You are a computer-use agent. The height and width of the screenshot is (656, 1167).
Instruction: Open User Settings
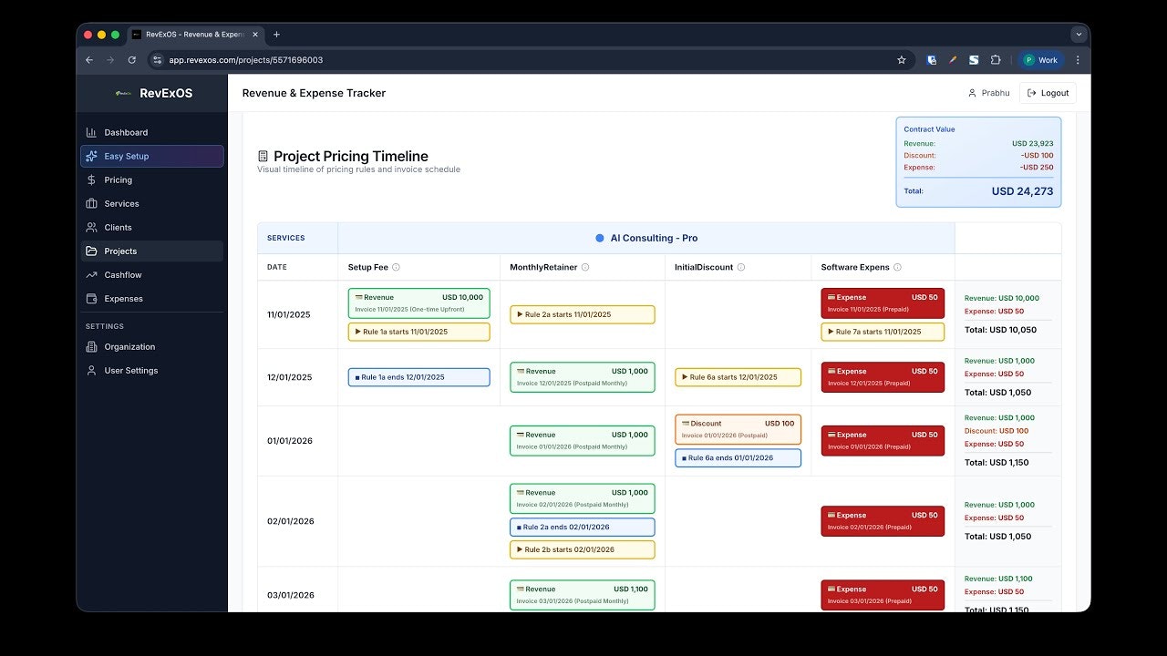pos(151,370)
